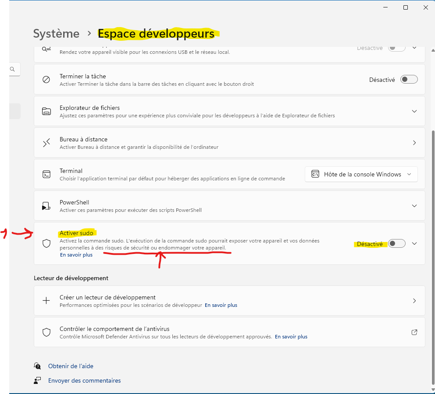
Task: Enable the Activer sudo toggle
Action: tap(397, 244)
